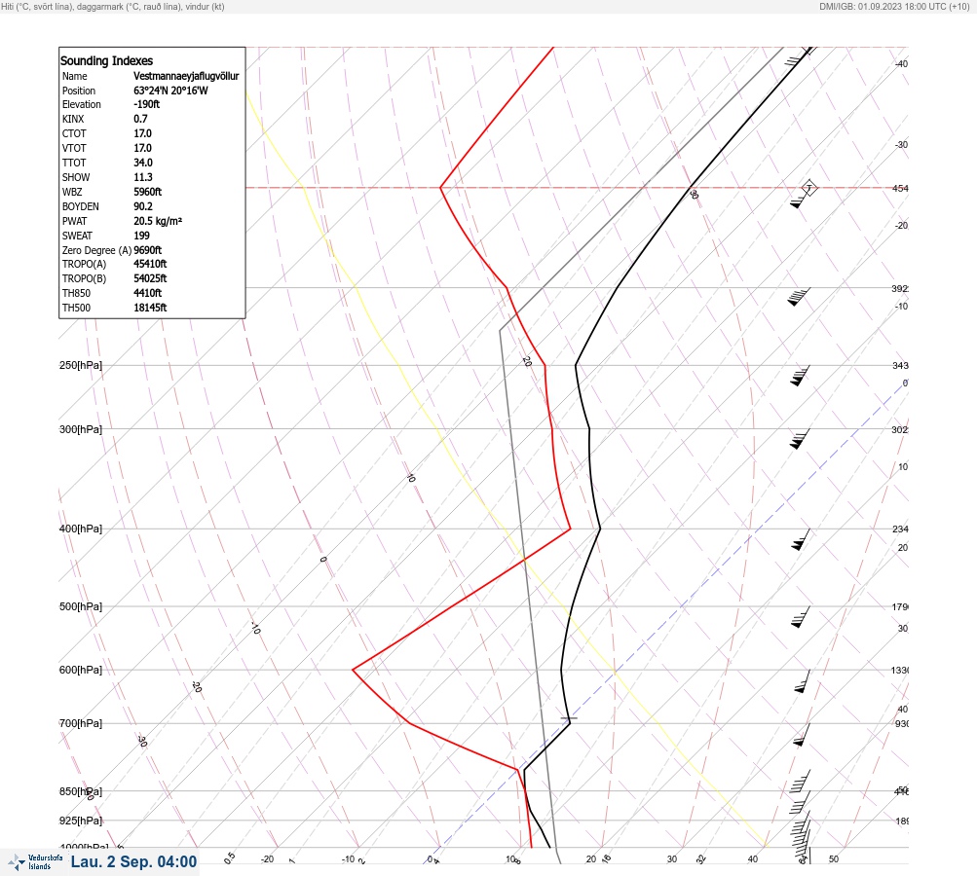Click the TH850 value 4410ft
The image size is (977, 876).
[x=148, y=293]
